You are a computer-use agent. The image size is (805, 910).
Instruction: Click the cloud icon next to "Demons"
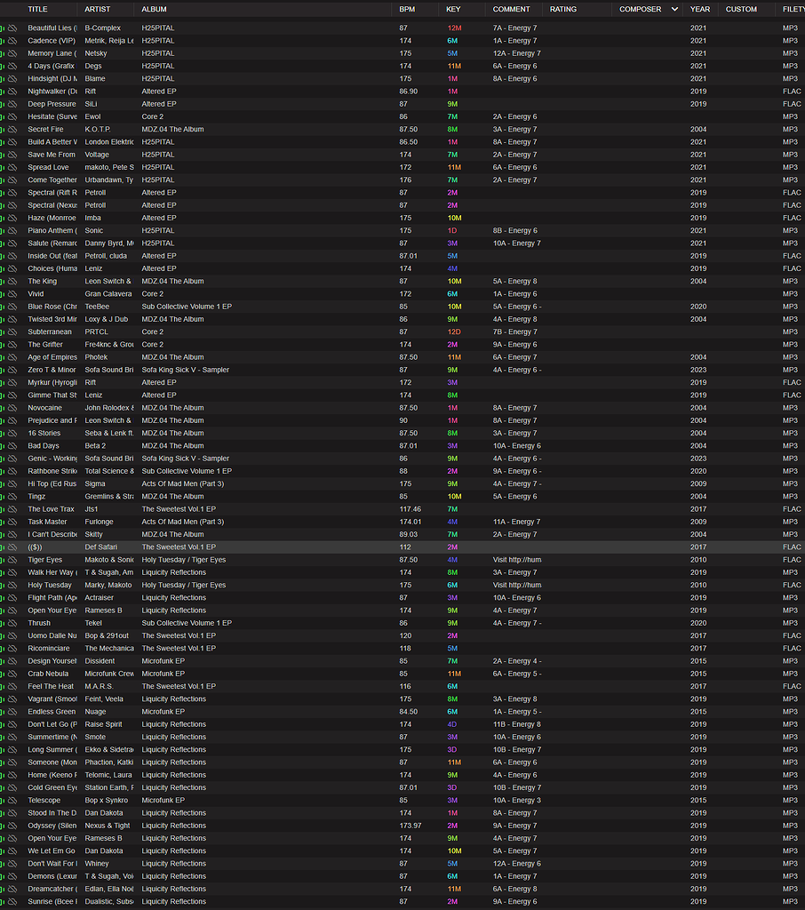coord(12,876)
